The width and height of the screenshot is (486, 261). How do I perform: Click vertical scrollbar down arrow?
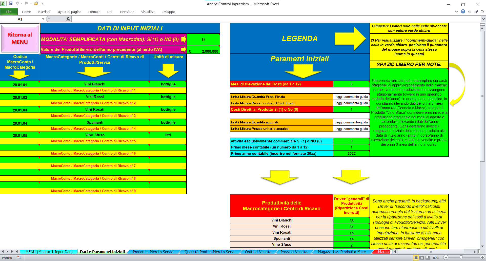pos(482,246)
